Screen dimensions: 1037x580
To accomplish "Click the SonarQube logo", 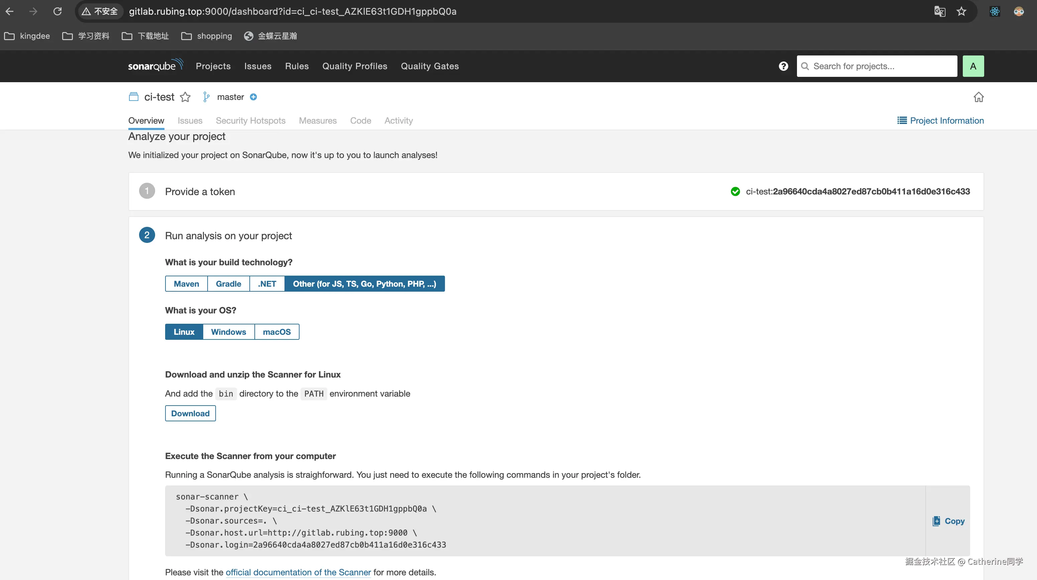I will 155,65.
